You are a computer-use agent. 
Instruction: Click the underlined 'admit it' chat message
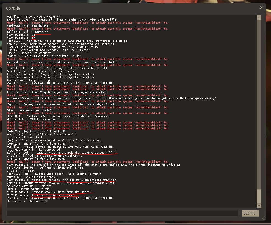click(x=42, y=32)
